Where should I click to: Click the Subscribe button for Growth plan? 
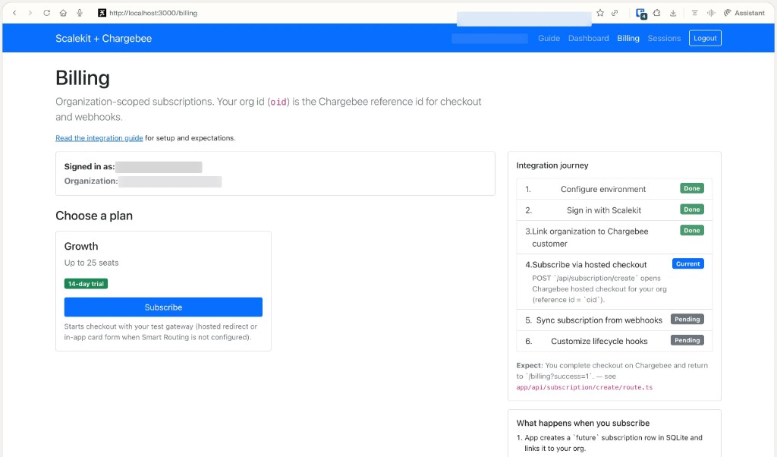(163, 307)
